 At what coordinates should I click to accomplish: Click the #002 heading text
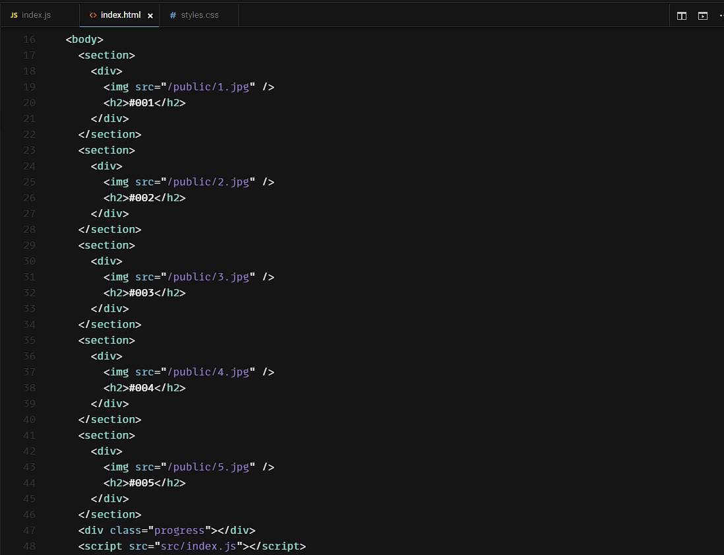click(x=141, y=198)
